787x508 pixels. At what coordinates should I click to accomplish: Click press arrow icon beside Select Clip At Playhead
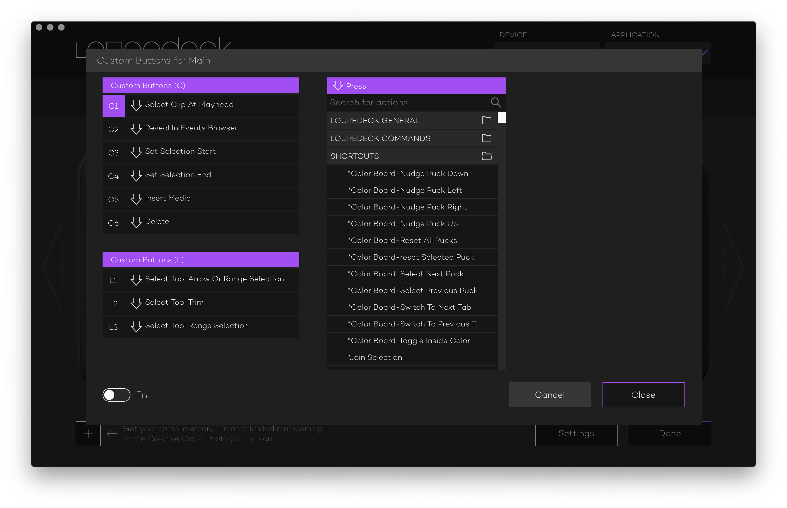[x=136, y=105]
